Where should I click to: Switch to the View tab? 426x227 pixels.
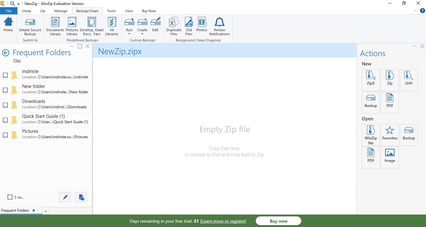129,11
